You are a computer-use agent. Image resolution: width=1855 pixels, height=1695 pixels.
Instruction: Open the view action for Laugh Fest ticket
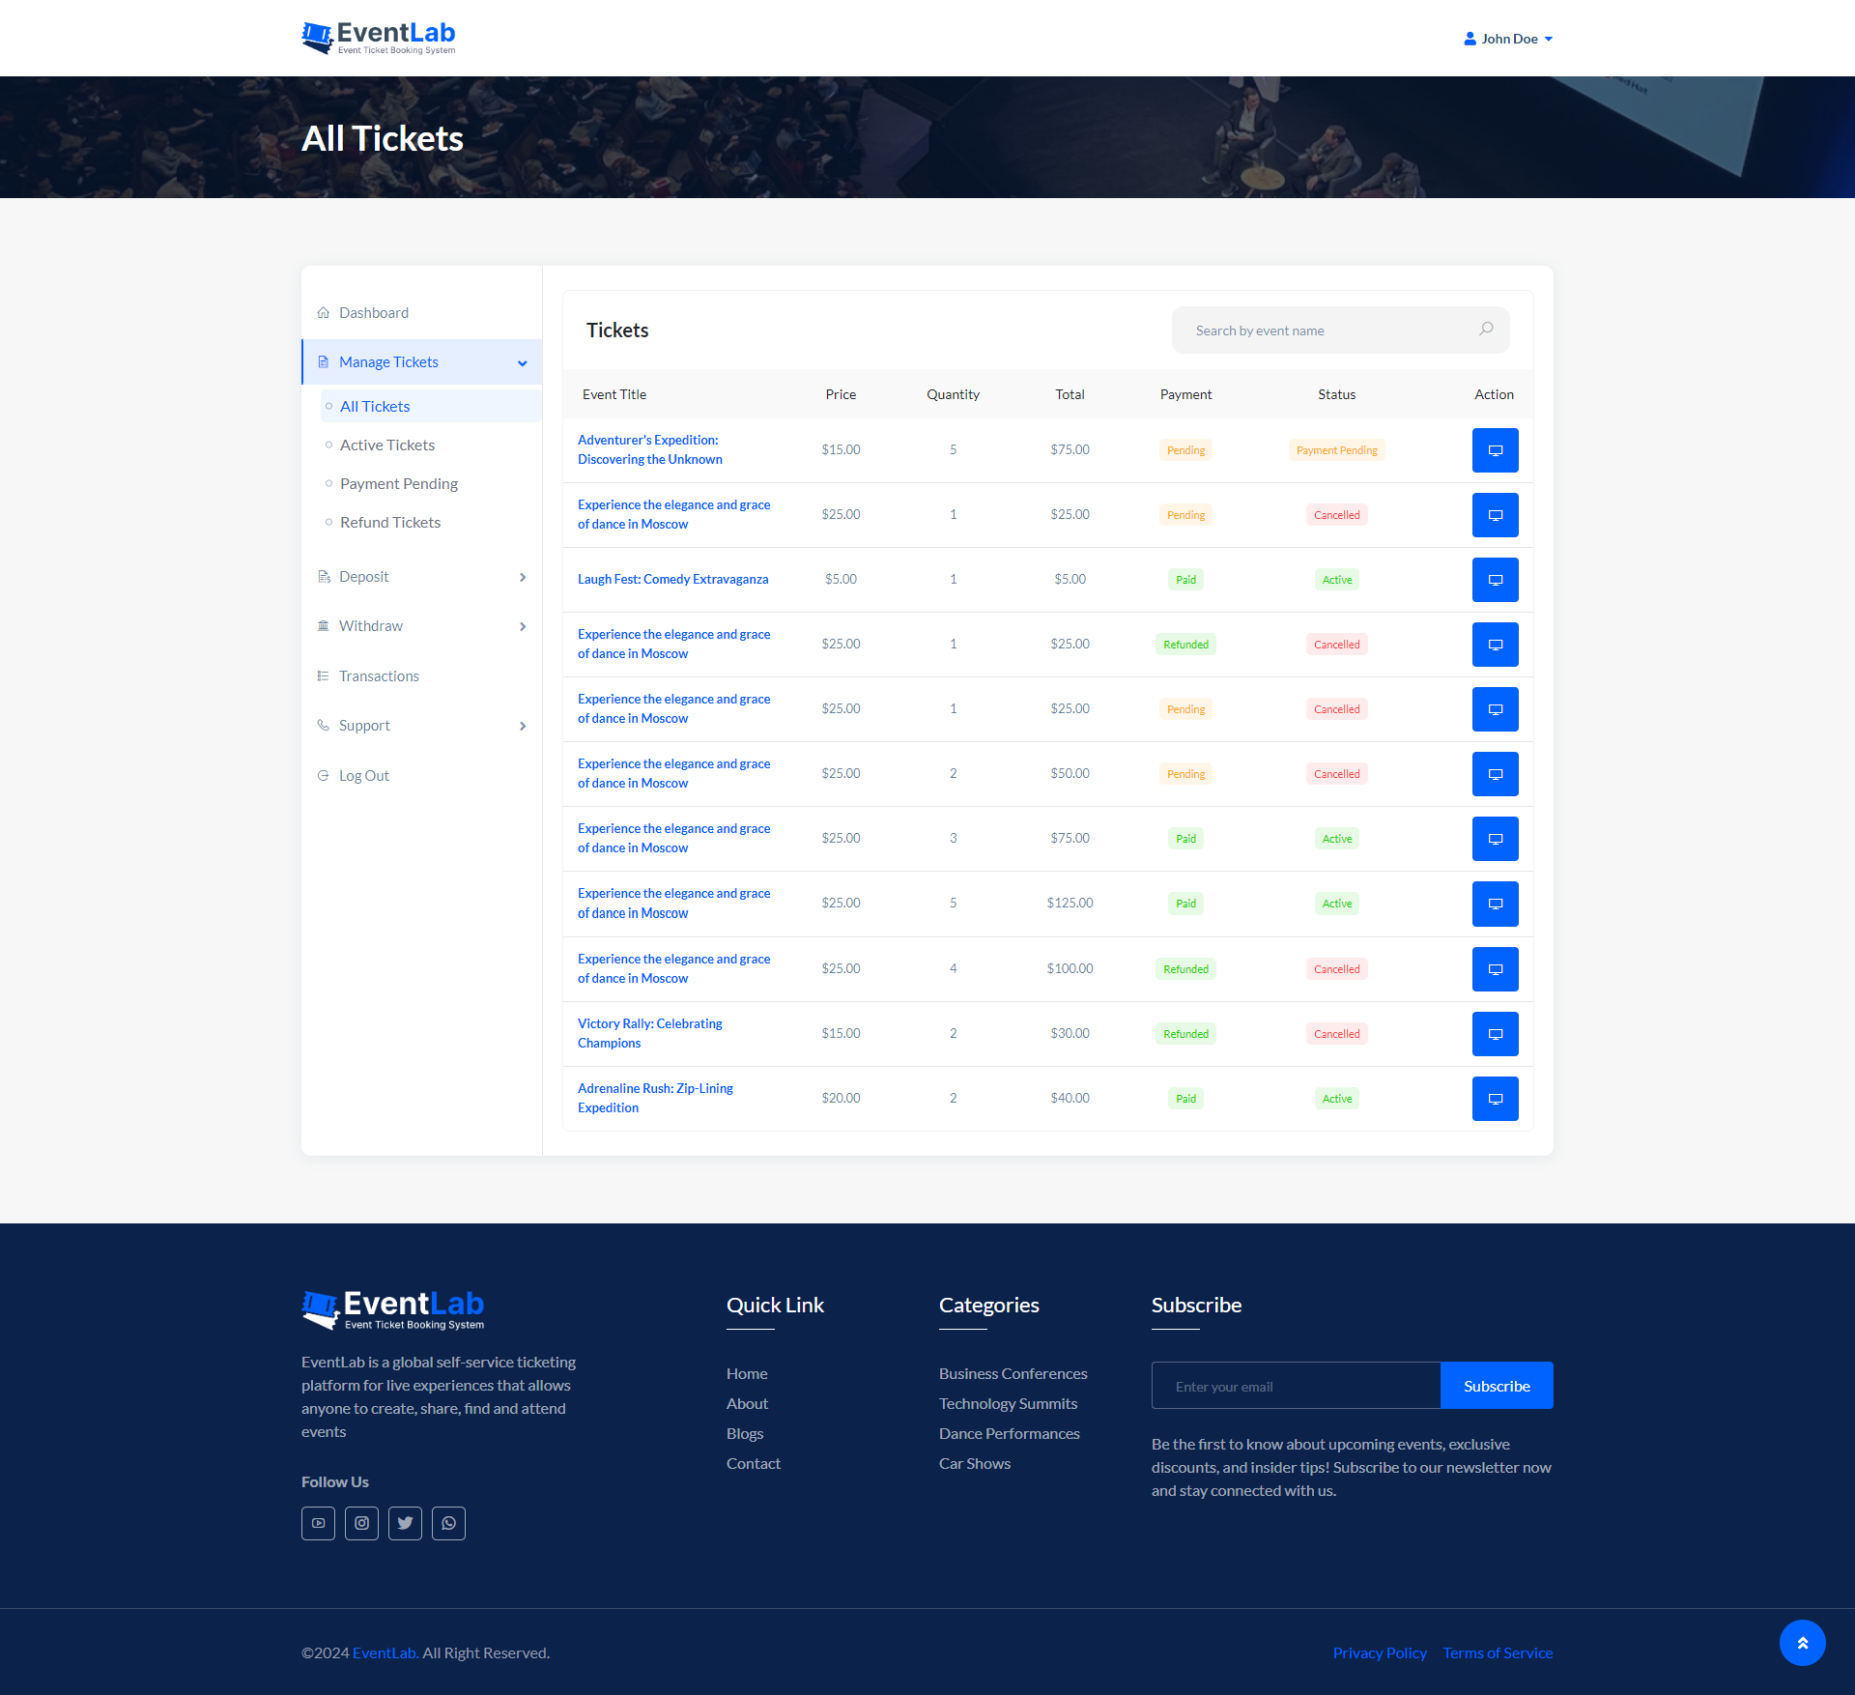tap(1495, 580)
